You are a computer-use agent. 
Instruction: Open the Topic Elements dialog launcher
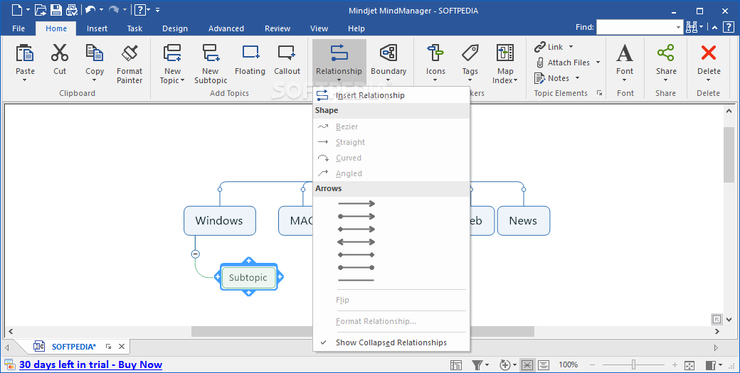[599, 93]
